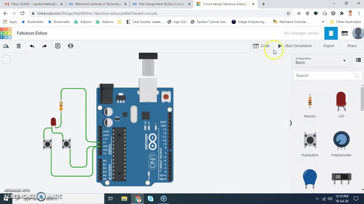
Task: Select the slide switch component
Action: point(341,178)
